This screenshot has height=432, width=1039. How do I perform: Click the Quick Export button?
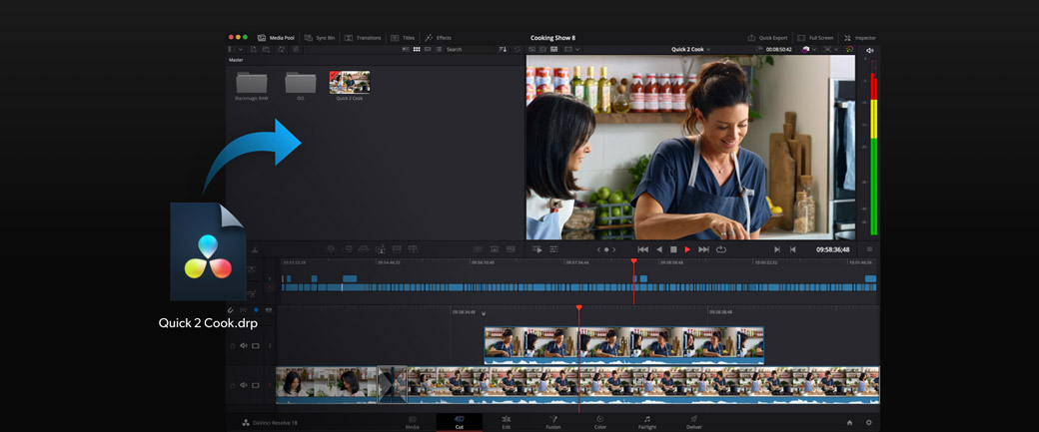[767, 38]
